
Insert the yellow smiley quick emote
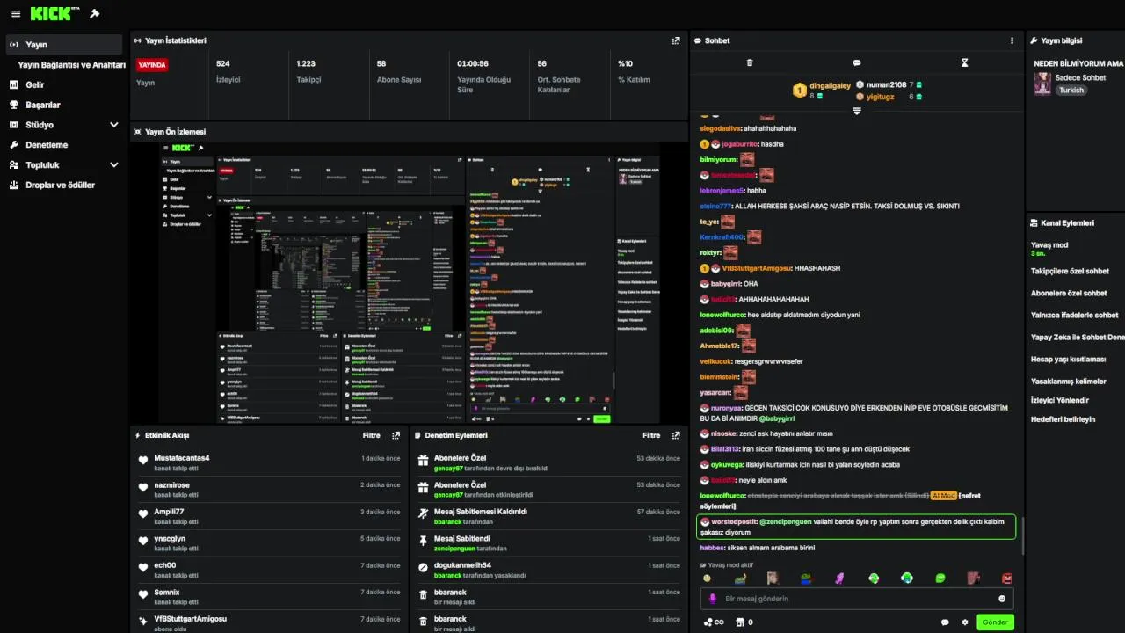pyautogui.click(x=707, y=578)
